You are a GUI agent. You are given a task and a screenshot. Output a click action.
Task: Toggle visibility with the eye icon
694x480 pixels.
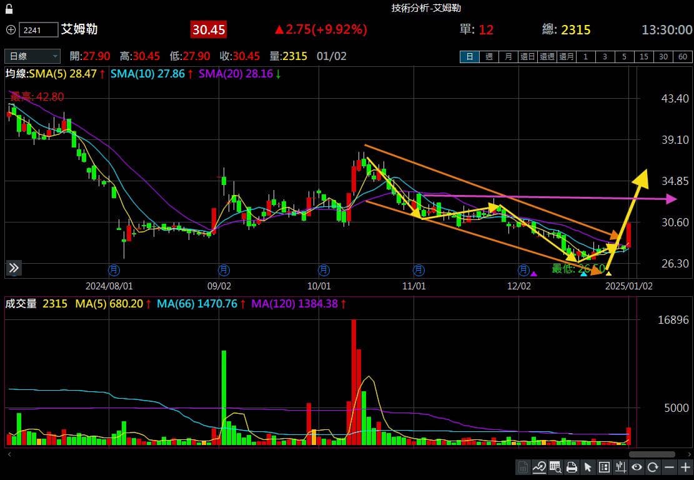point(637,467)
